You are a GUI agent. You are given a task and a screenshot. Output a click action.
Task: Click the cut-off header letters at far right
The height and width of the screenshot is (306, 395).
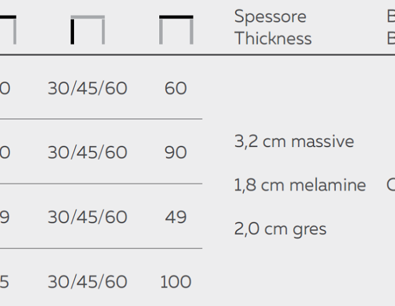pyautogui.click(x=391, y=27)
